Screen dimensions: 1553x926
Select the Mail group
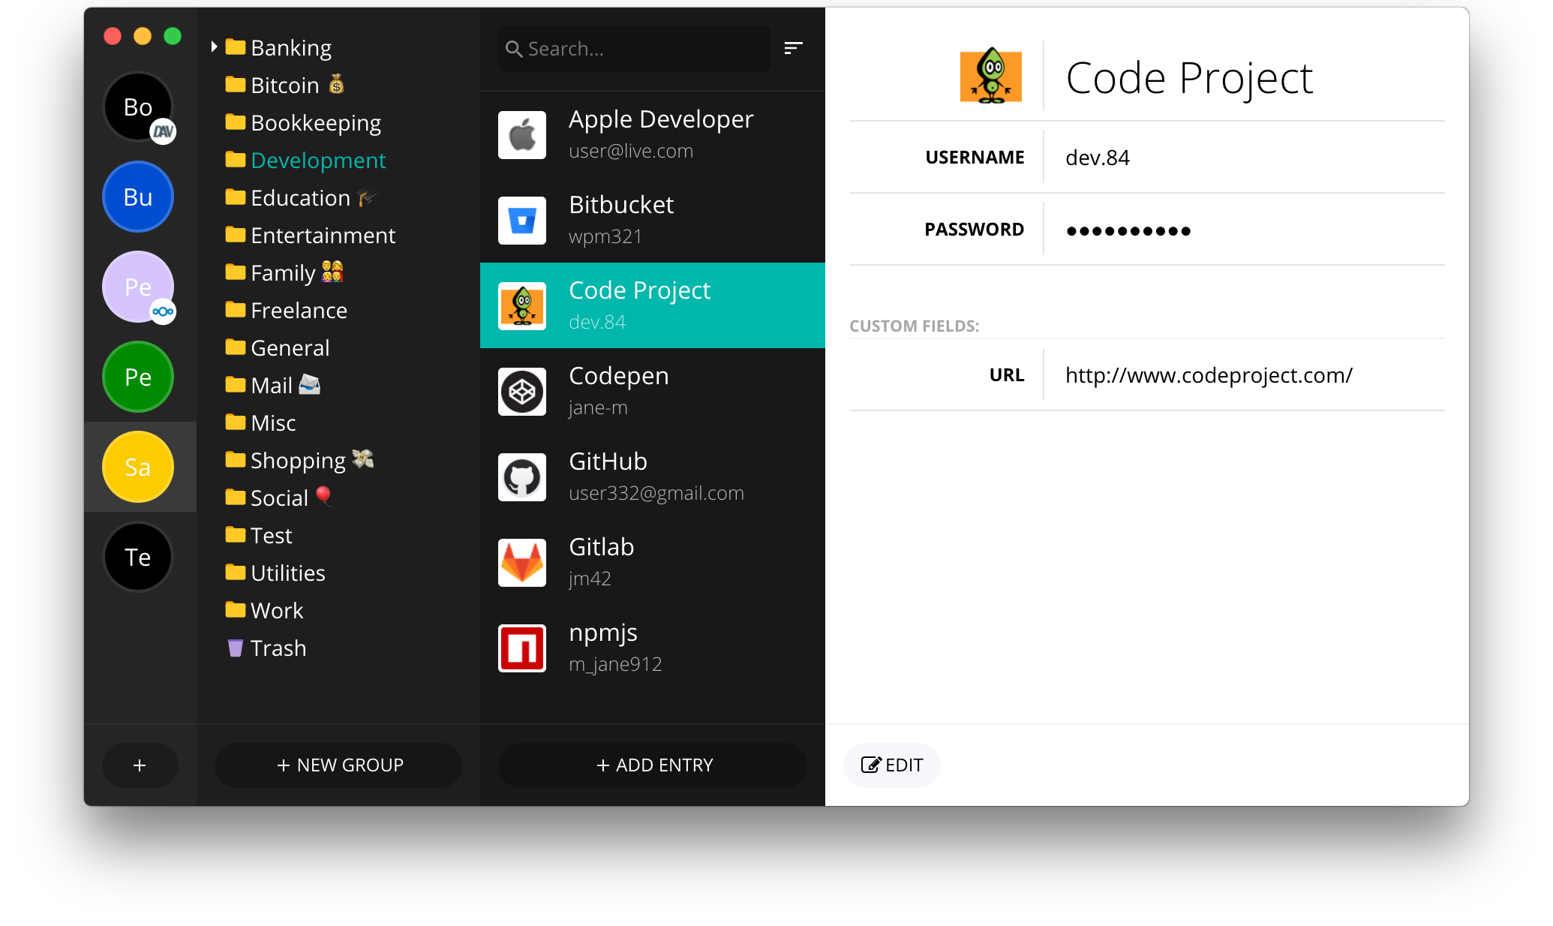click(x=272, y=385)
